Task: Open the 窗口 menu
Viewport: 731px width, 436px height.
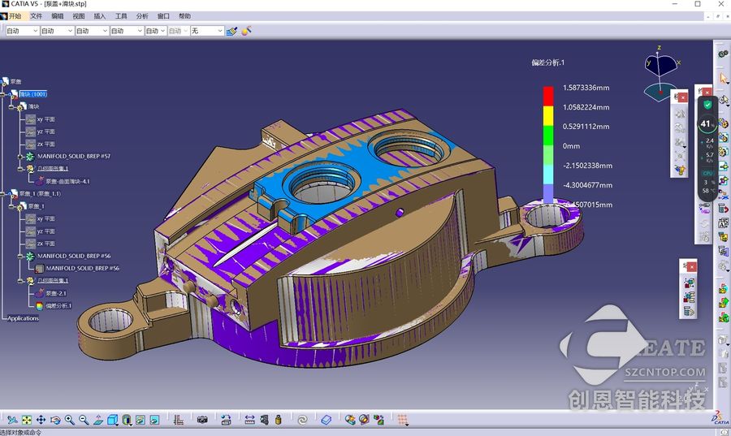Action: click(x=163, y=16)
